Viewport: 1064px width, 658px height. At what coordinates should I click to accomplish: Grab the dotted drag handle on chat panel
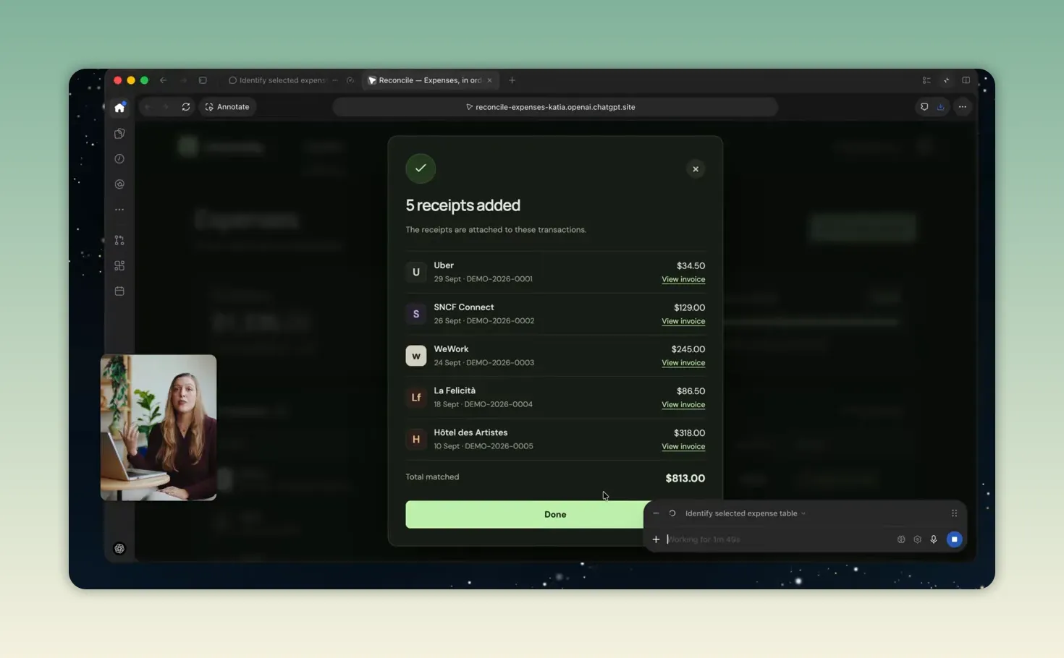(x=954, y=513)
